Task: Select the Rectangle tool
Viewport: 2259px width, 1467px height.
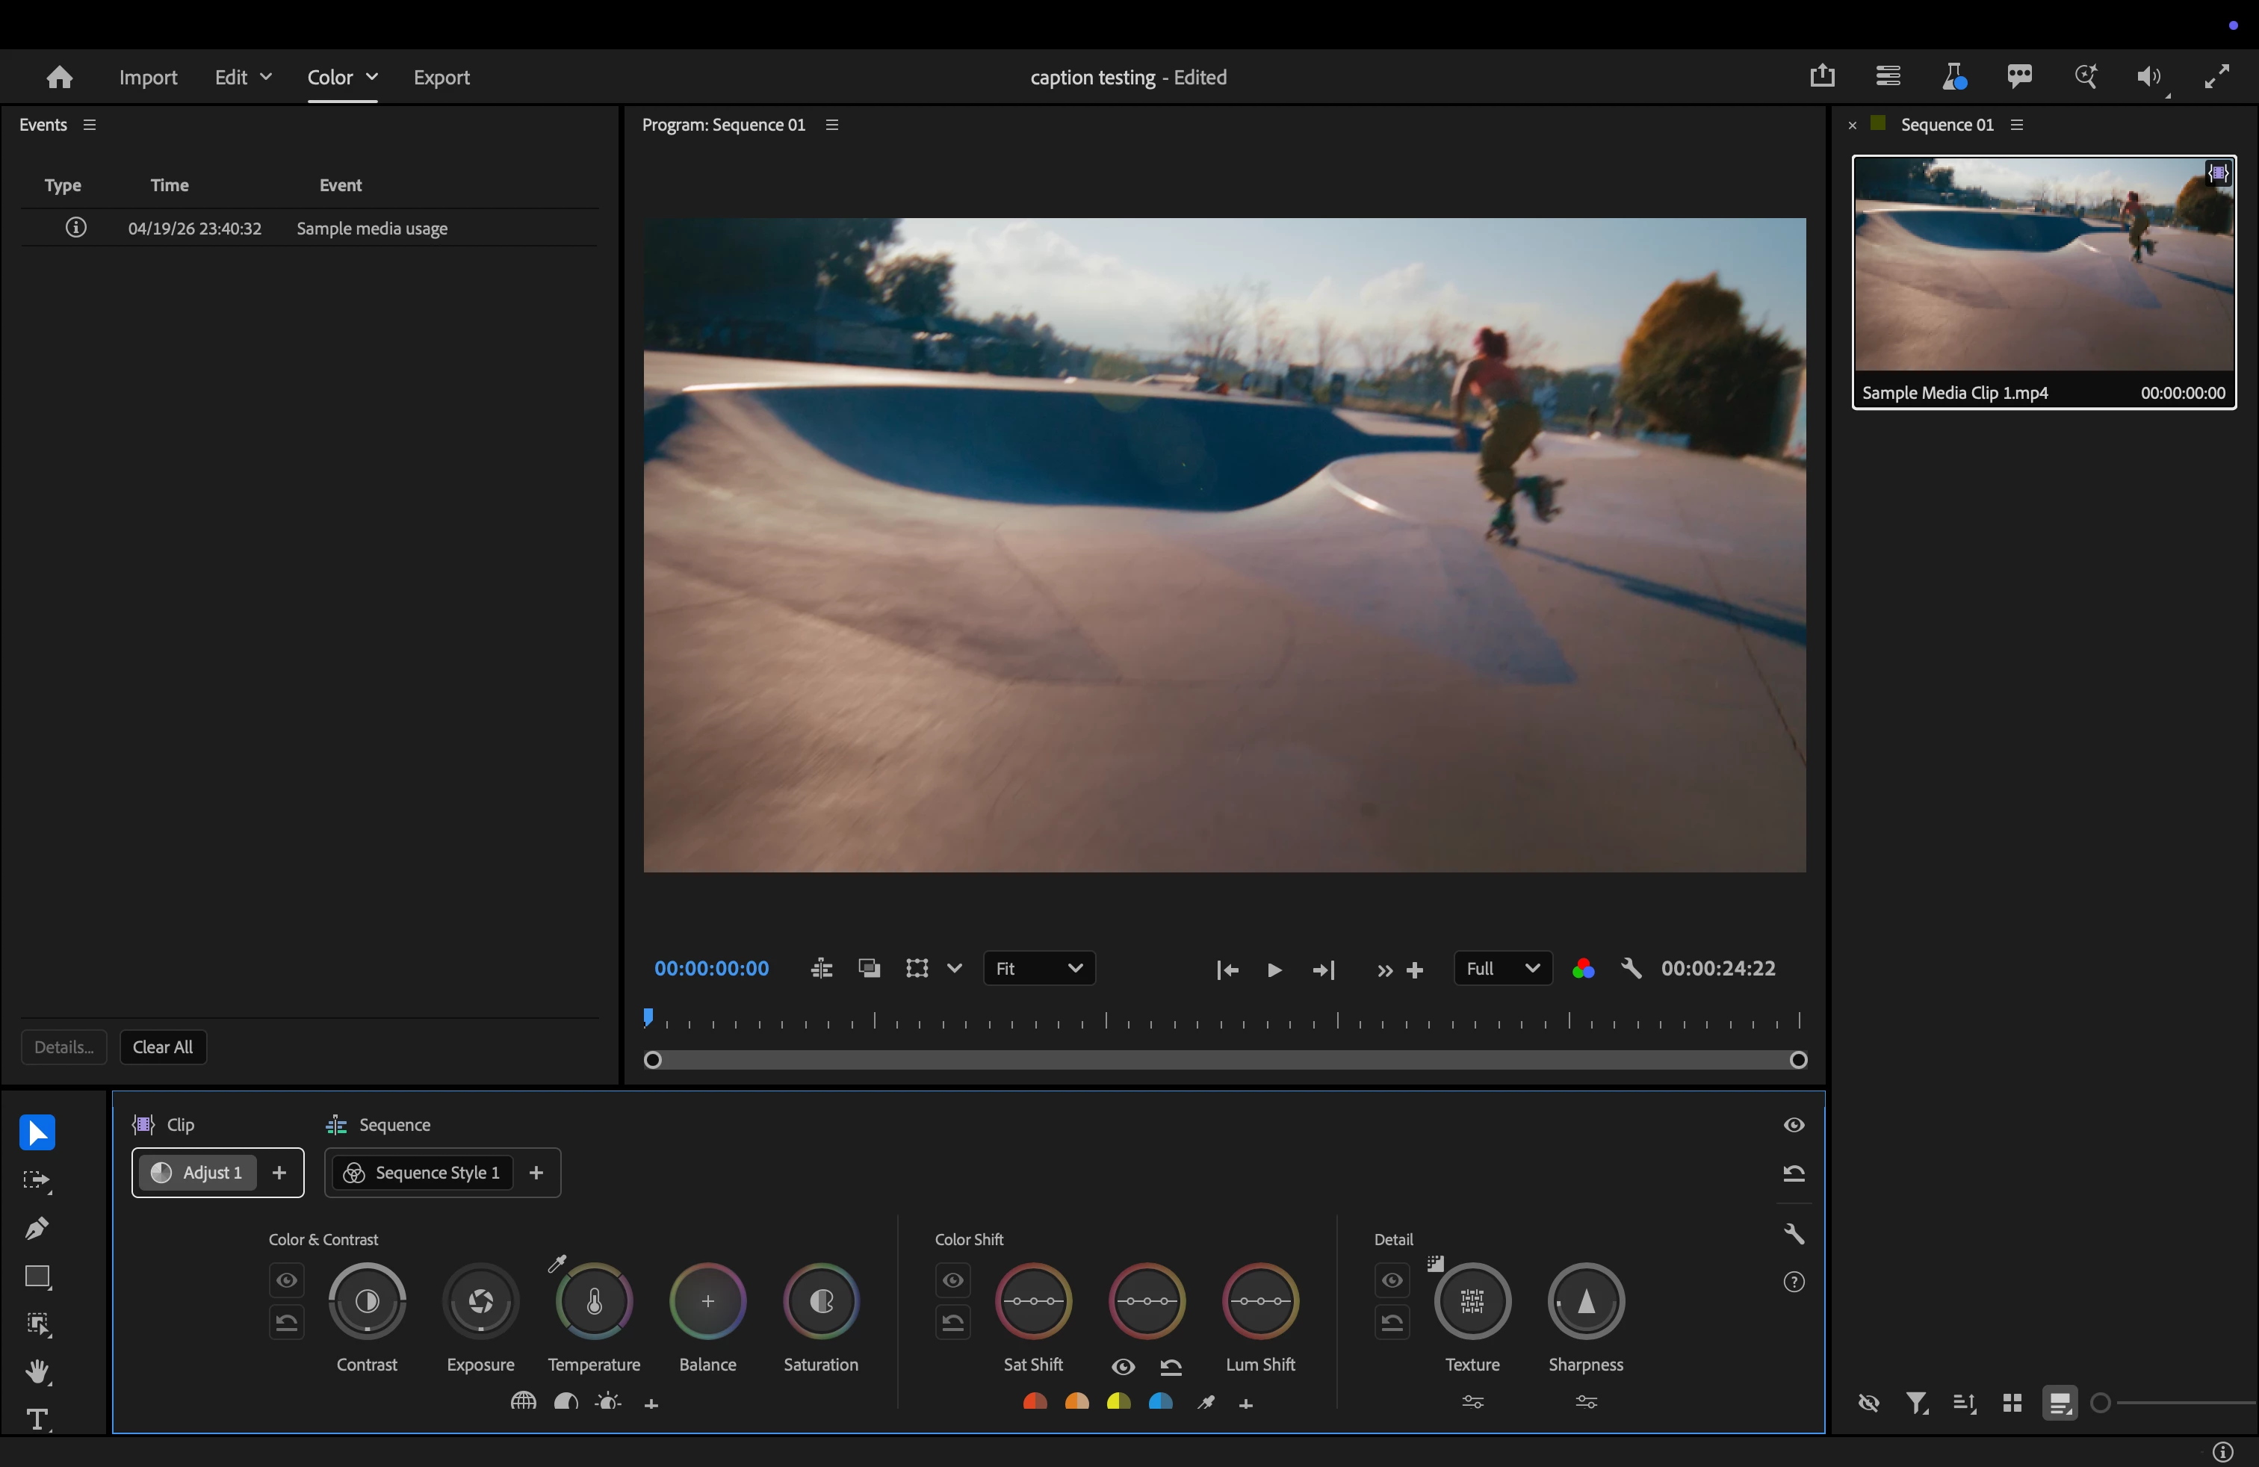Action: [37, 1277]
